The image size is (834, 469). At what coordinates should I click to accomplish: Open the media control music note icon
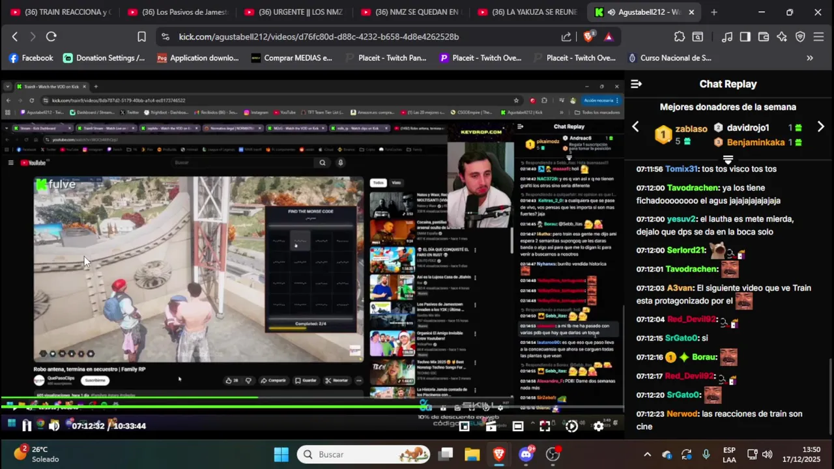(x=727, y=37)
